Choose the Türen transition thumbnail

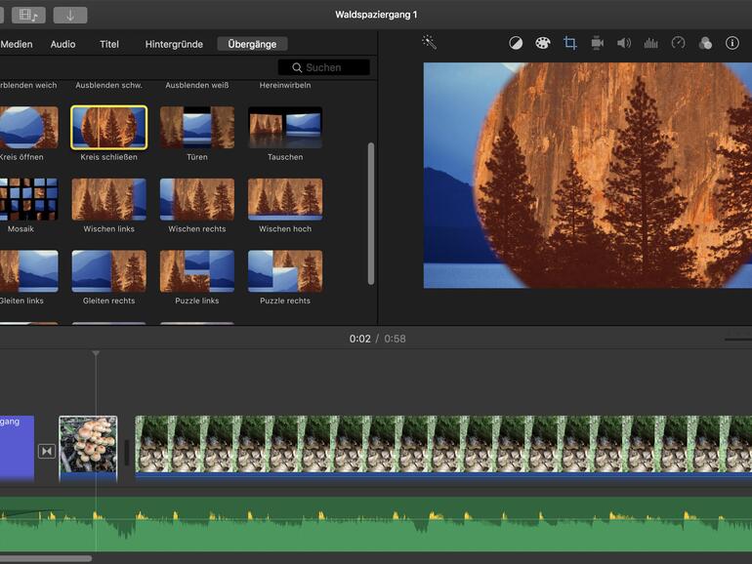click(x=197, y=128)
